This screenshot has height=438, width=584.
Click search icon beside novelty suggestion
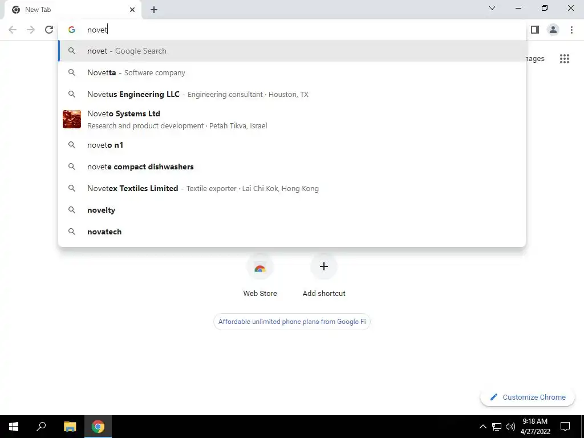[72, 210]
